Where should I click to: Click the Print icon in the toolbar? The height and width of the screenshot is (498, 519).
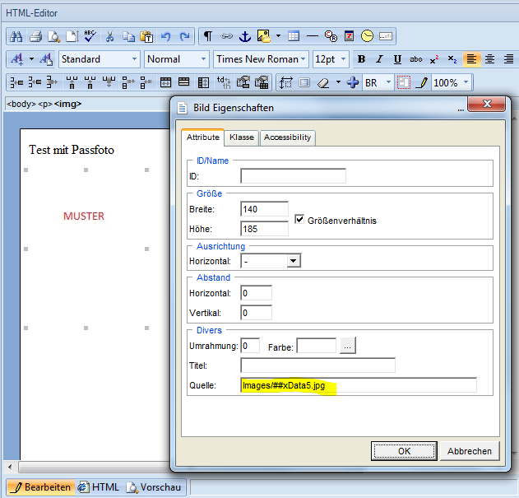tap(35, 36)
